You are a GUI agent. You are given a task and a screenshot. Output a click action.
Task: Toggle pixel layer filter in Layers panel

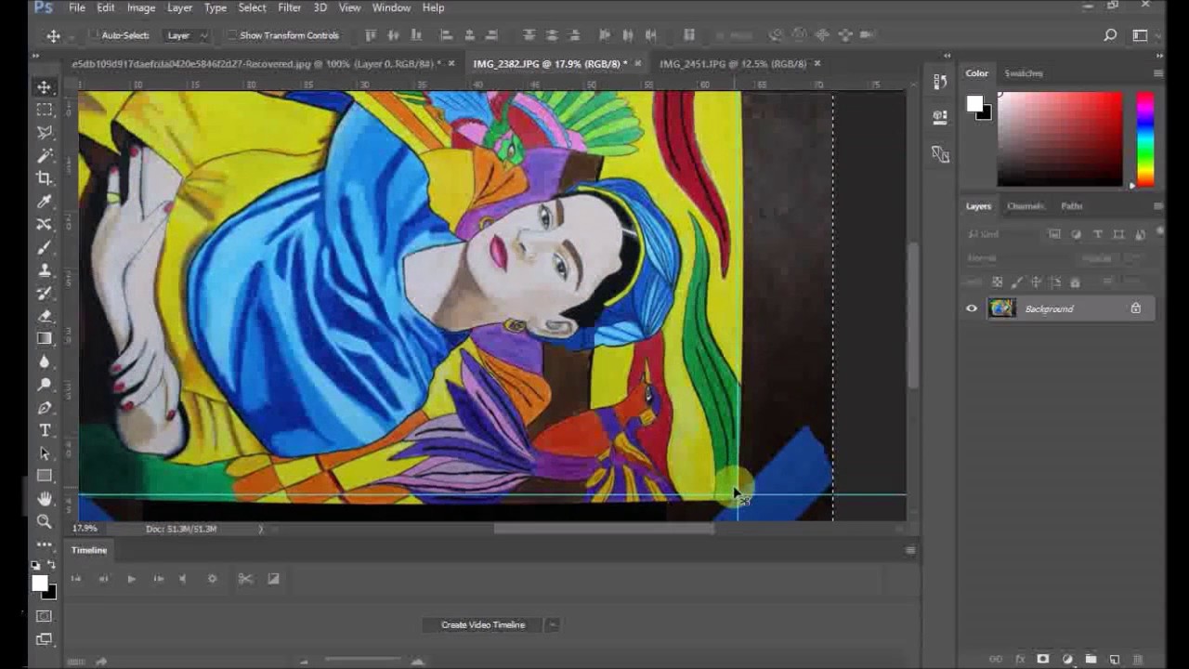1054,235
